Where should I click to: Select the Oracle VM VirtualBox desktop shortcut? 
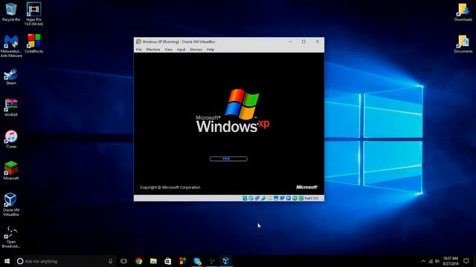click(x=11, y=205)
